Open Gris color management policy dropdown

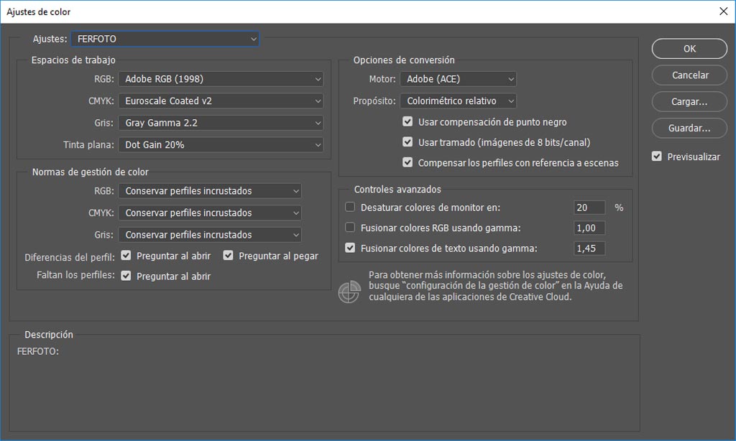pyautogui.click(x=210, y=235)
